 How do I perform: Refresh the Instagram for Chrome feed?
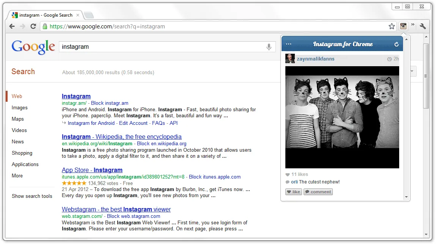(x=396, y=44)
